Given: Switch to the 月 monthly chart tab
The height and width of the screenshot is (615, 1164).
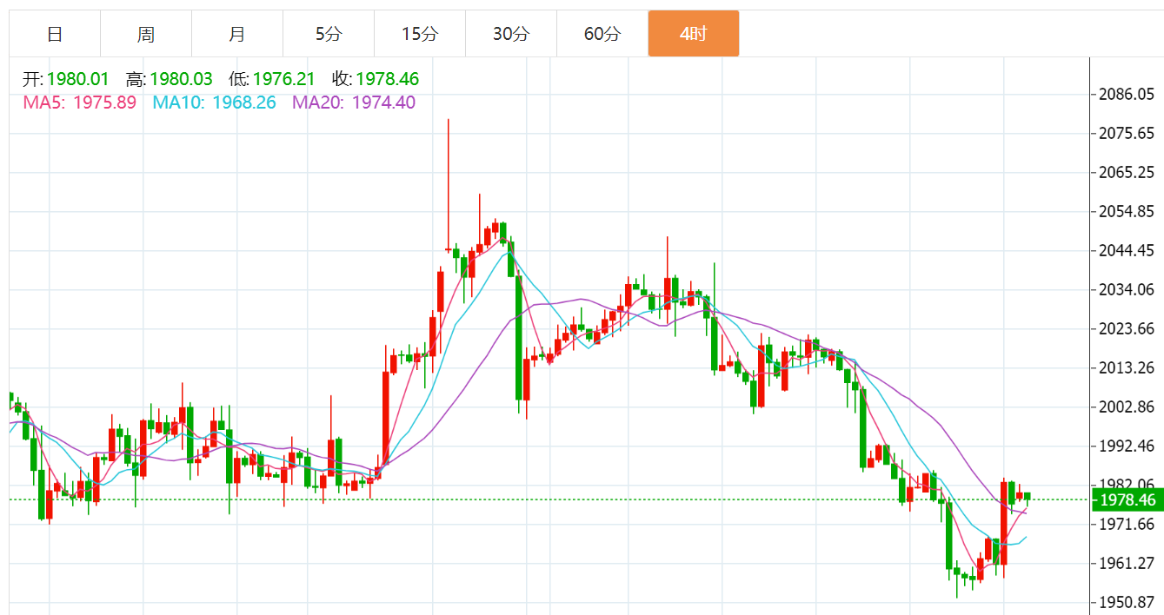Looking at the screenshot, I should (x=237, y=34).
